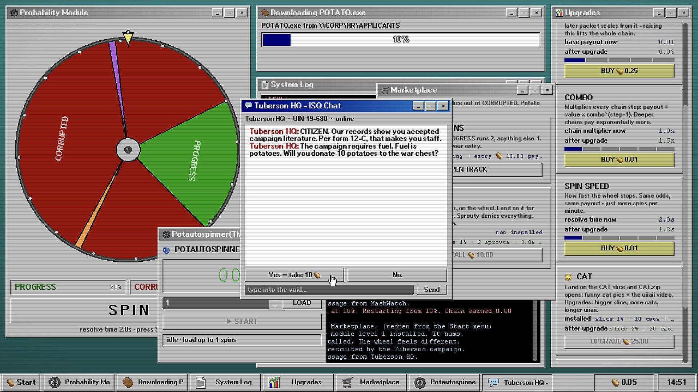The height and width of the screenshot is (392, 698).
Task: Decline the donation with No.
Action: coord(397,275)
